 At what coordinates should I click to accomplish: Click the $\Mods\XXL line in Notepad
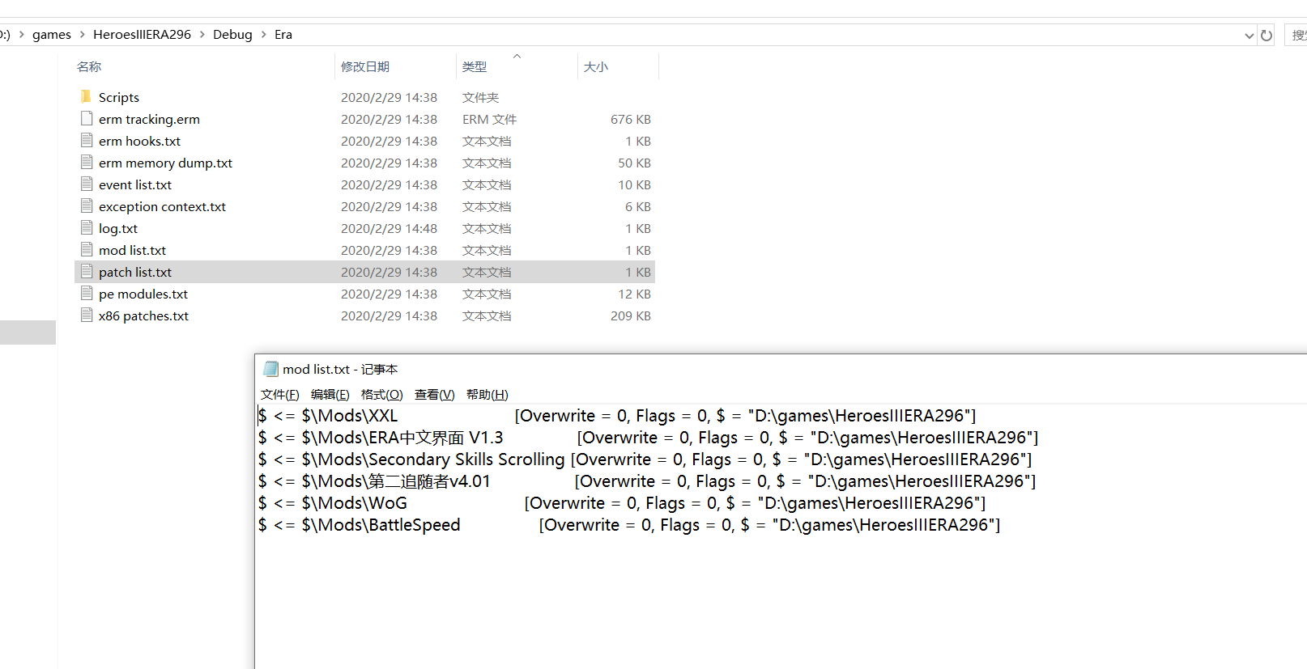pos(617,416)
